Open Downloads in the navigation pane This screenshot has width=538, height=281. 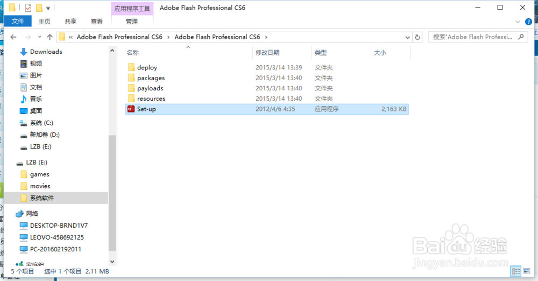click(x=46, y=52)
